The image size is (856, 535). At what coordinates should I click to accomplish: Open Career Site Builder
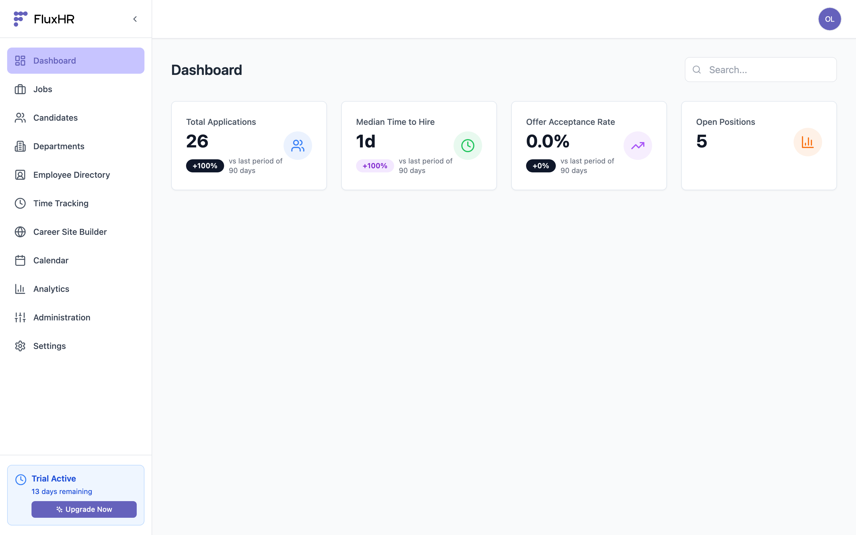(76, 232)
